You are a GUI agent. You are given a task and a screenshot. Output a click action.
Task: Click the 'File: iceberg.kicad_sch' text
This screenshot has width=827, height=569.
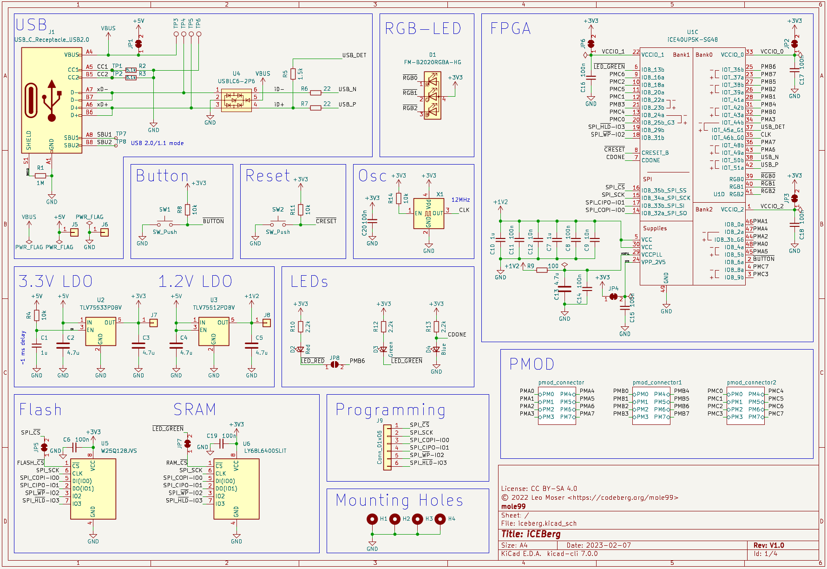pyautogui.click(x=539, y=523)
